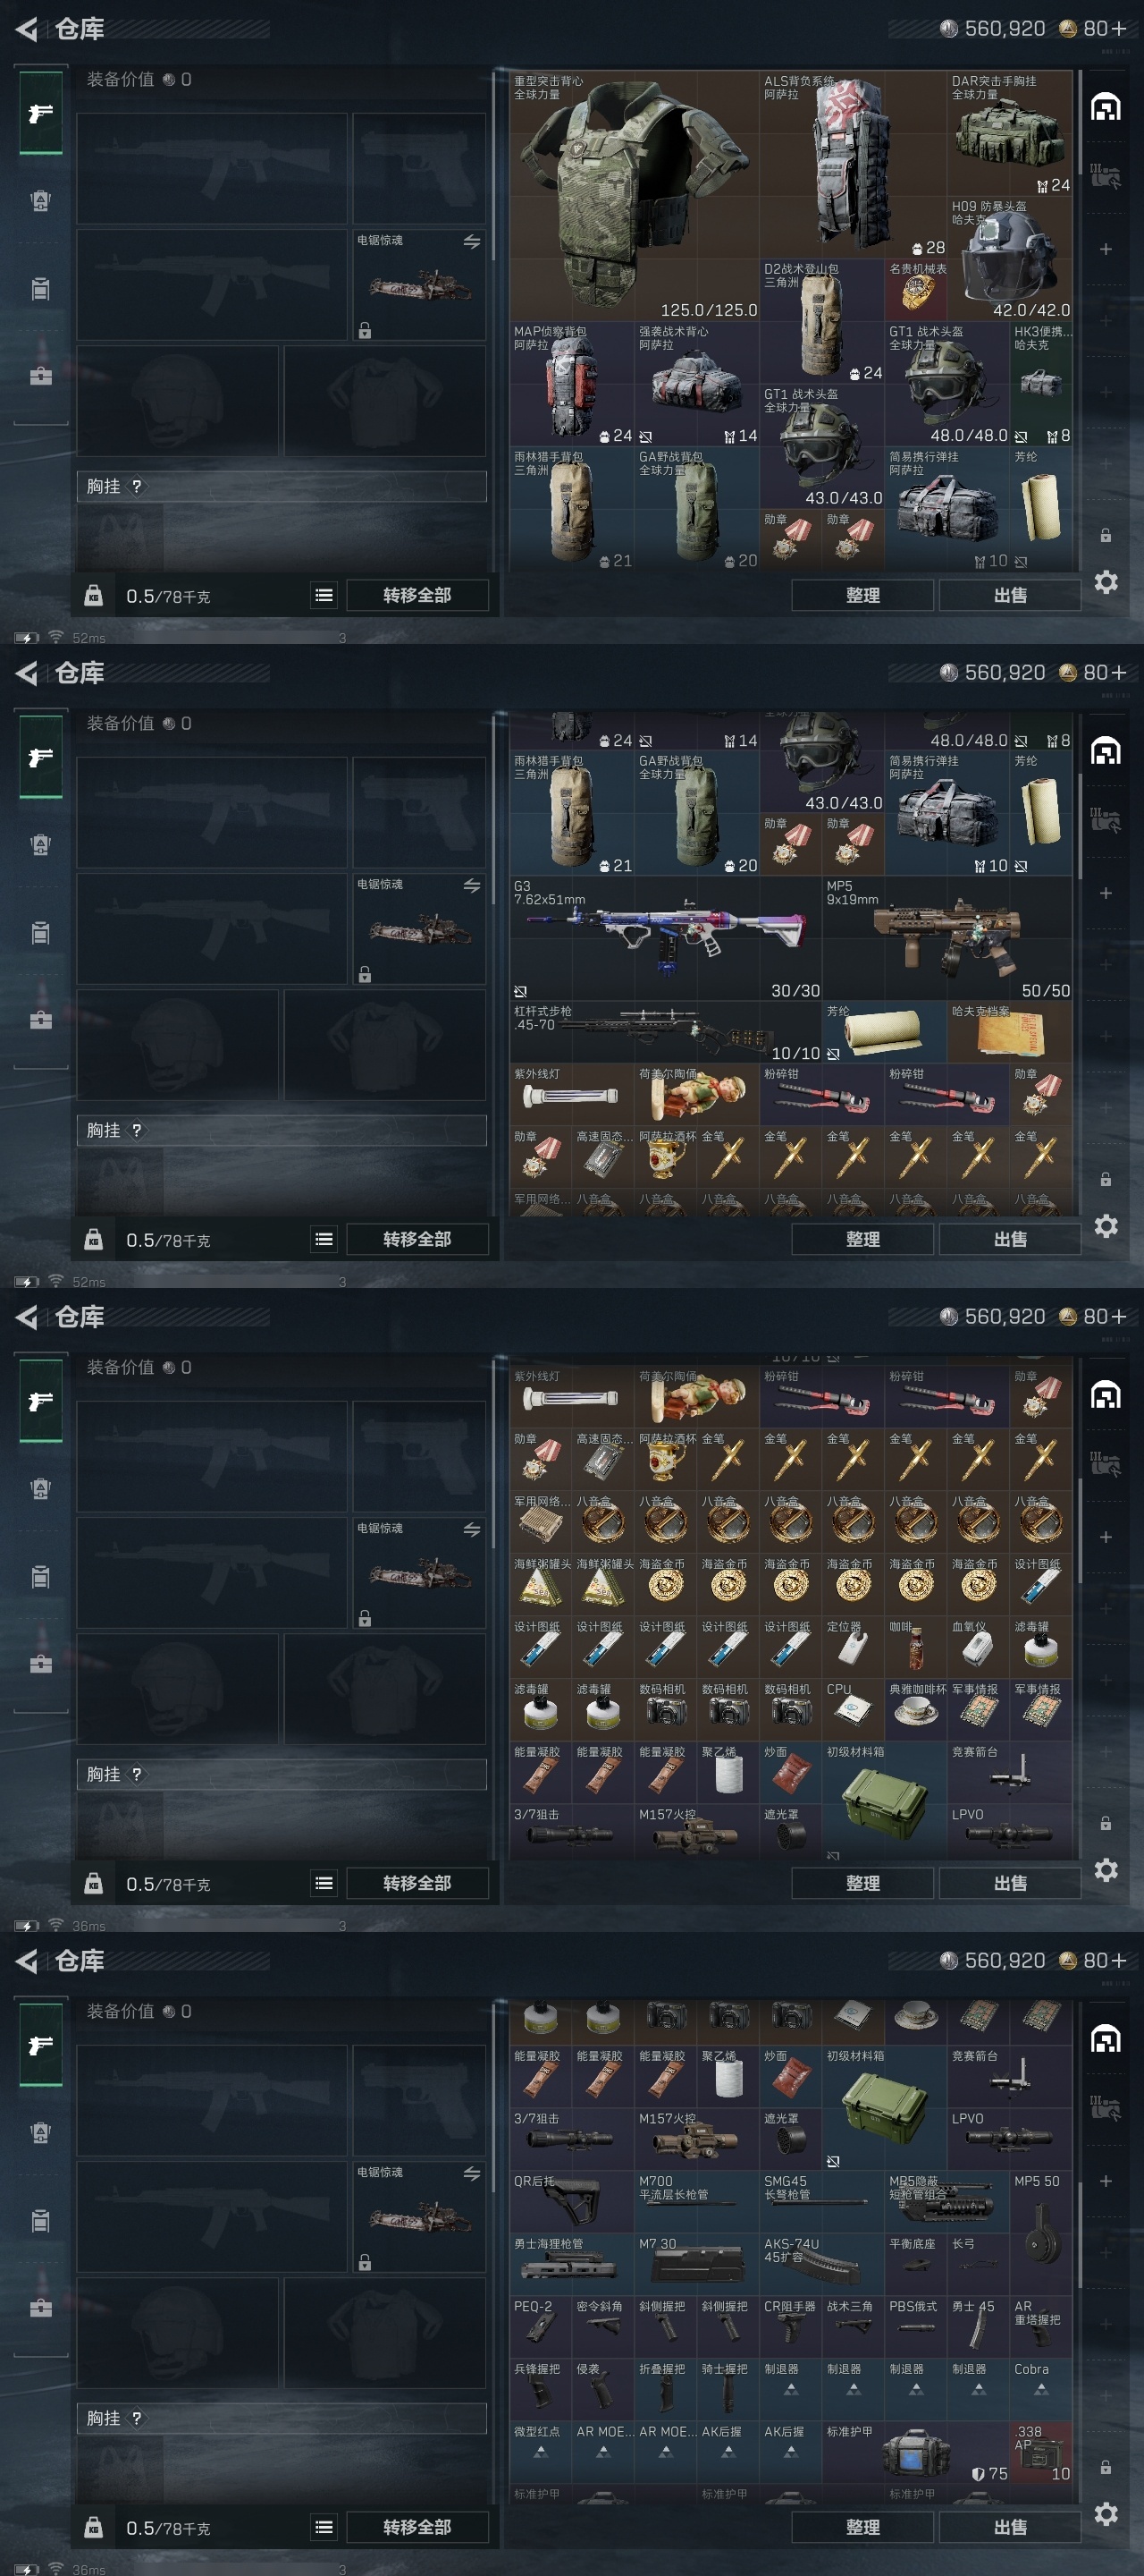
Task: Select the 杠杆式步枪 .45-70 rifle
Action: pyautogui.click(x=666, y=1033)
